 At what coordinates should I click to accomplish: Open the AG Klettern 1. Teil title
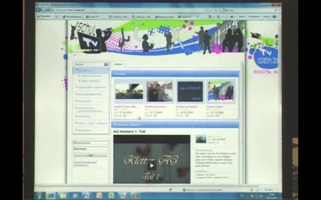tap(129, 132)
